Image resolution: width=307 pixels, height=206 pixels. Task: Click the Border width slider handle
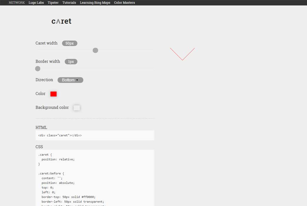point(38,68)
